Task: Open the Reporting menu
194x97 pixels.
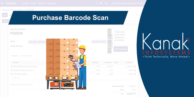Action: (41, 3)
